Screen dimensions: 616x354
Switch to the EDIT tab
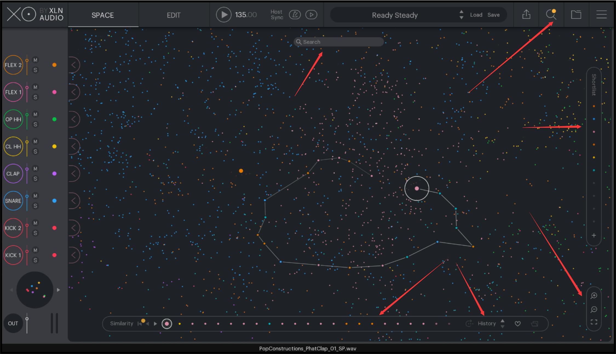174,15
